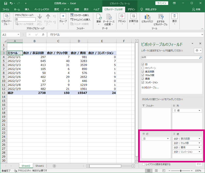Open 合計 / コンバージョン value dropdown

point(199,152)
